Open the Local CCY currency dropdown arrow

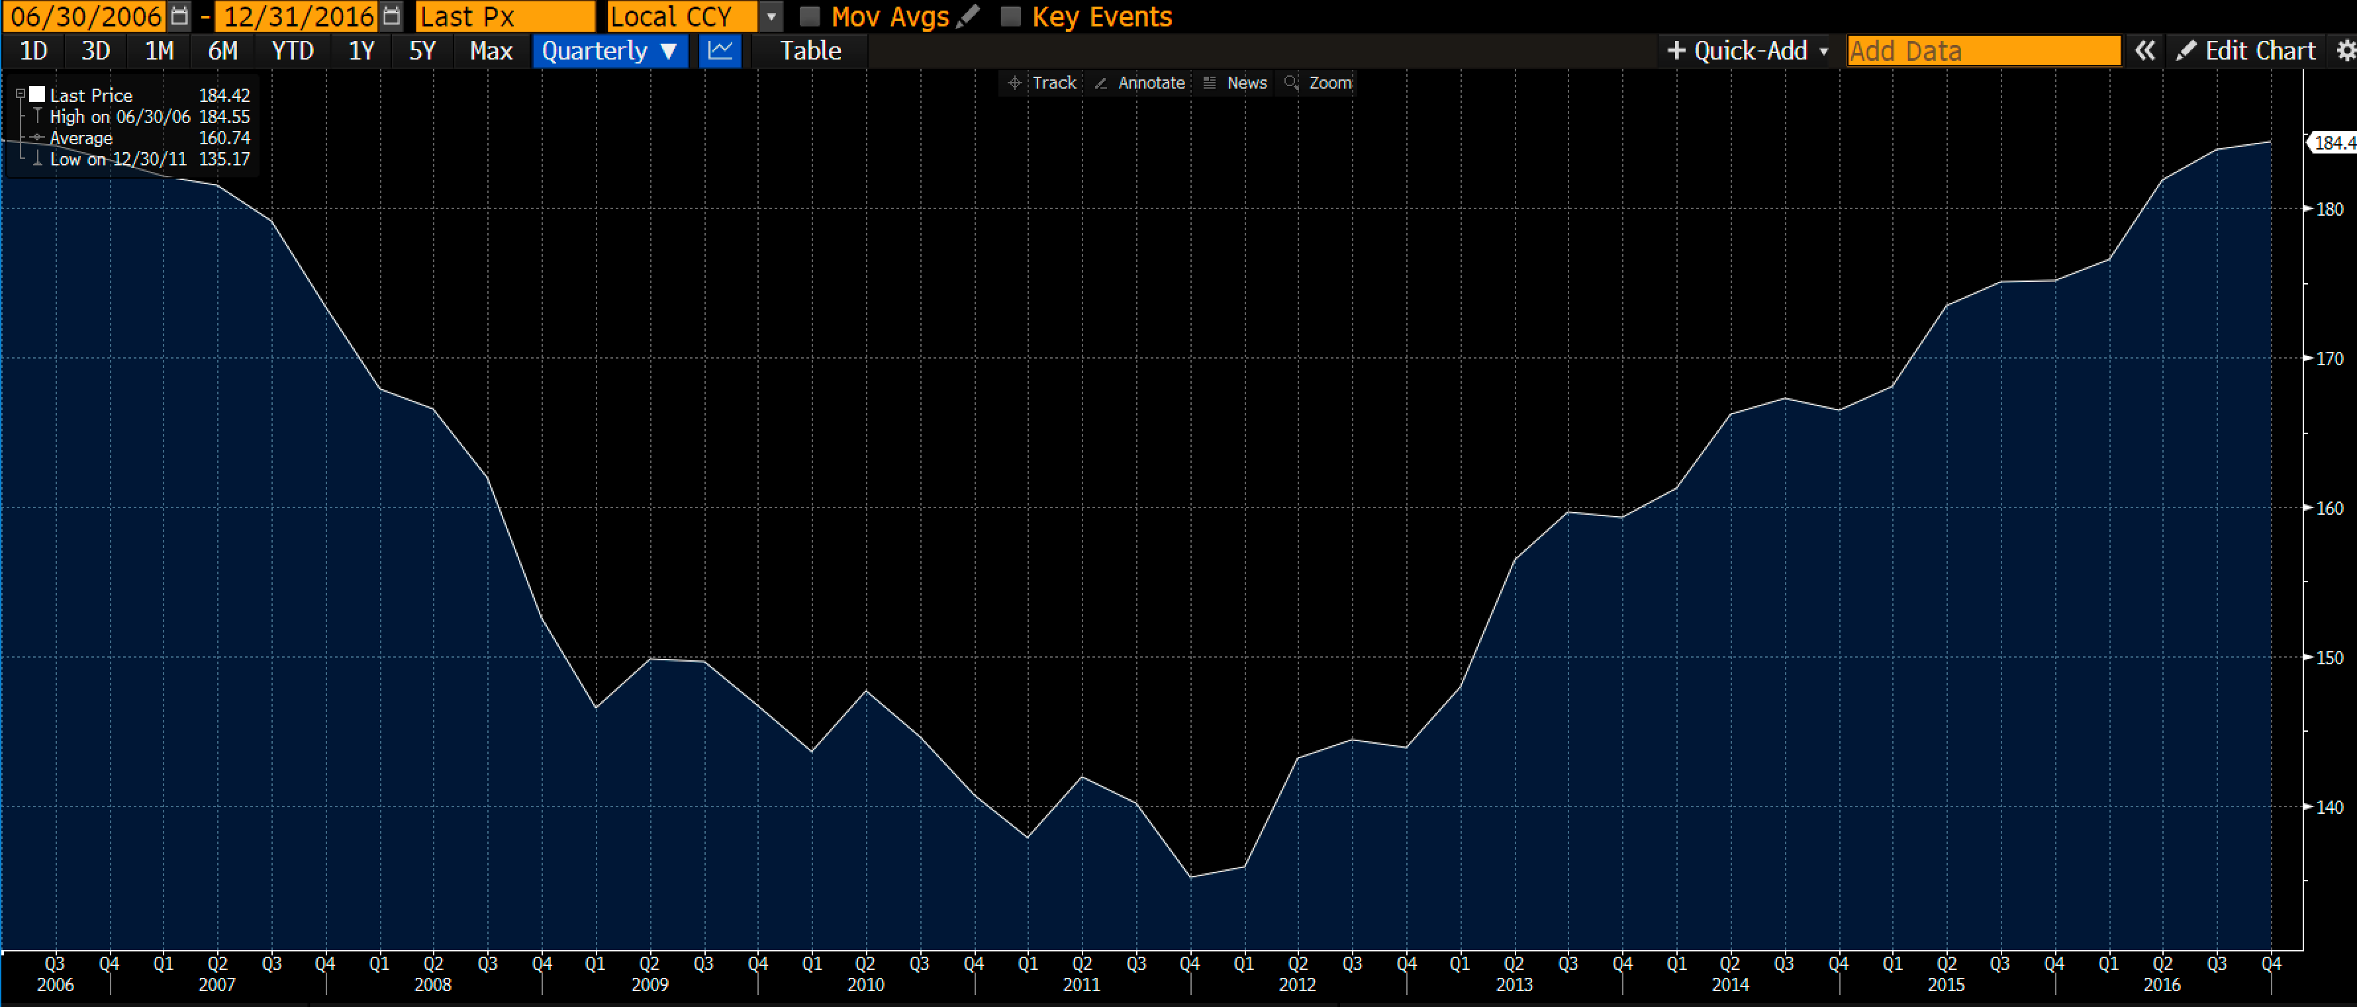click(771, 17)
